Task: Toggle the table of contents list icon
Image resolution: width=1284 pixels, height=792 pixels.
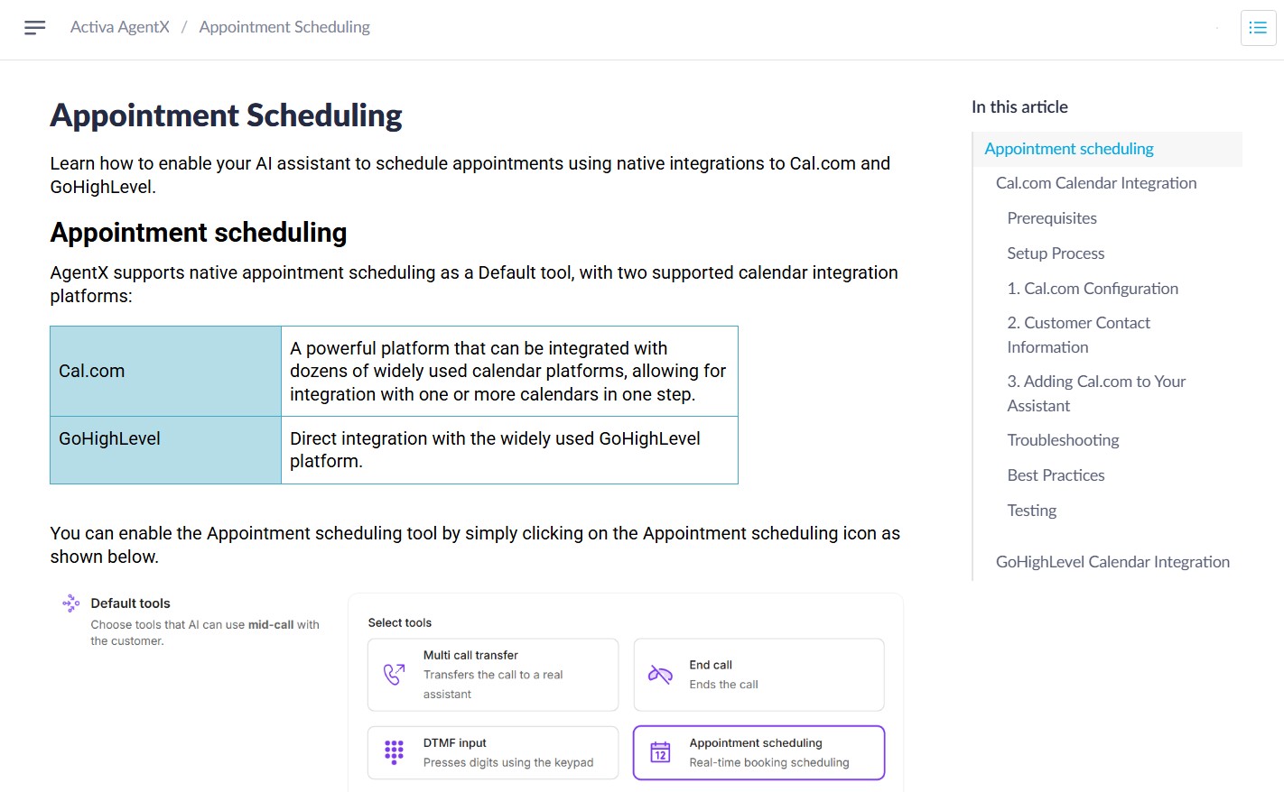Action: click(x=1258, y=28)
